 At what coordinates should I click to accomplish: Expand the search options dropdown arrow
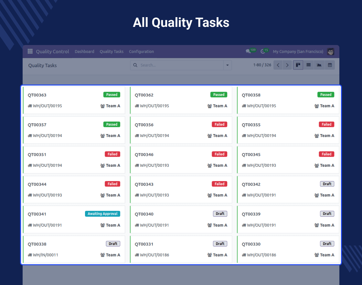point(228,65)
